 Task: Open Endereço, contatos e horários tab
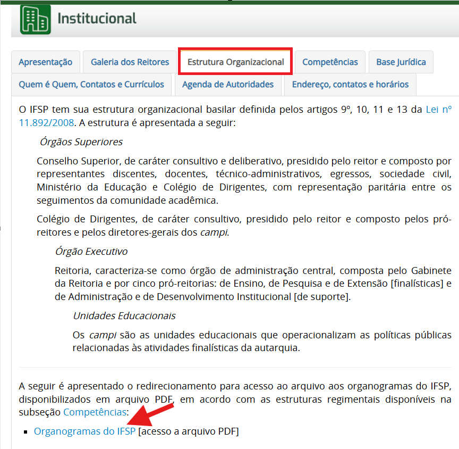350,84
